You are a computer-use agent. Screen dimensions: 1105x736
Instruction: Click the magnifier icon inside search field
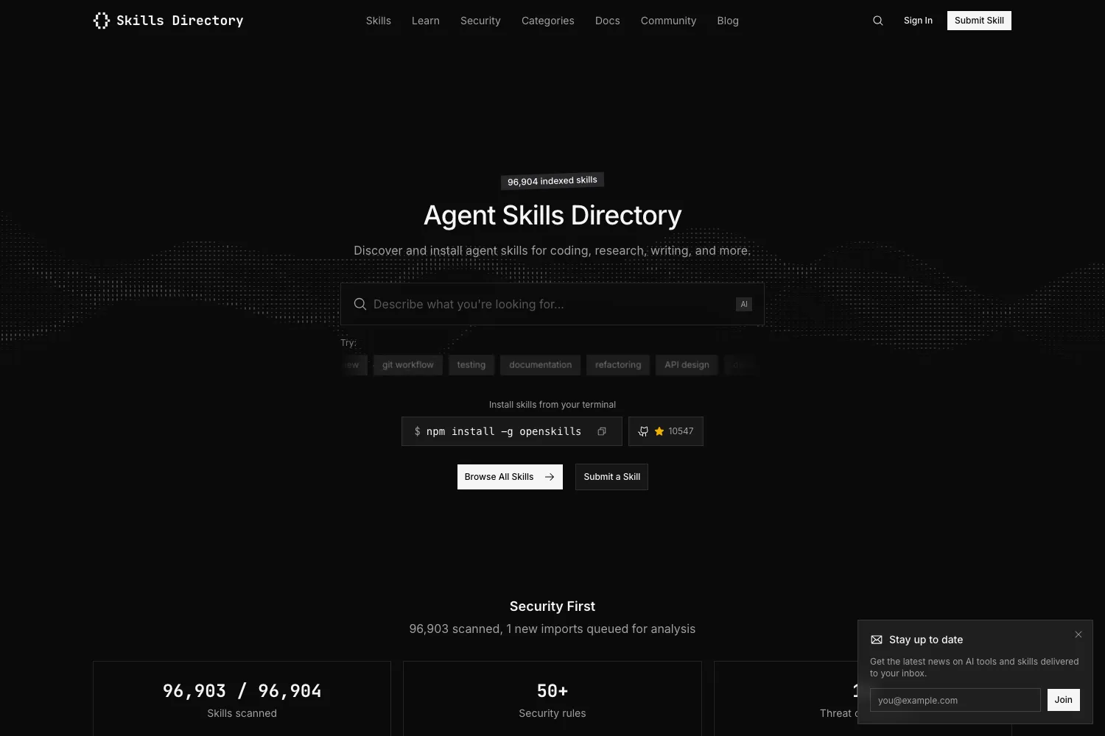pyautogui.click(x=359, y=304)
